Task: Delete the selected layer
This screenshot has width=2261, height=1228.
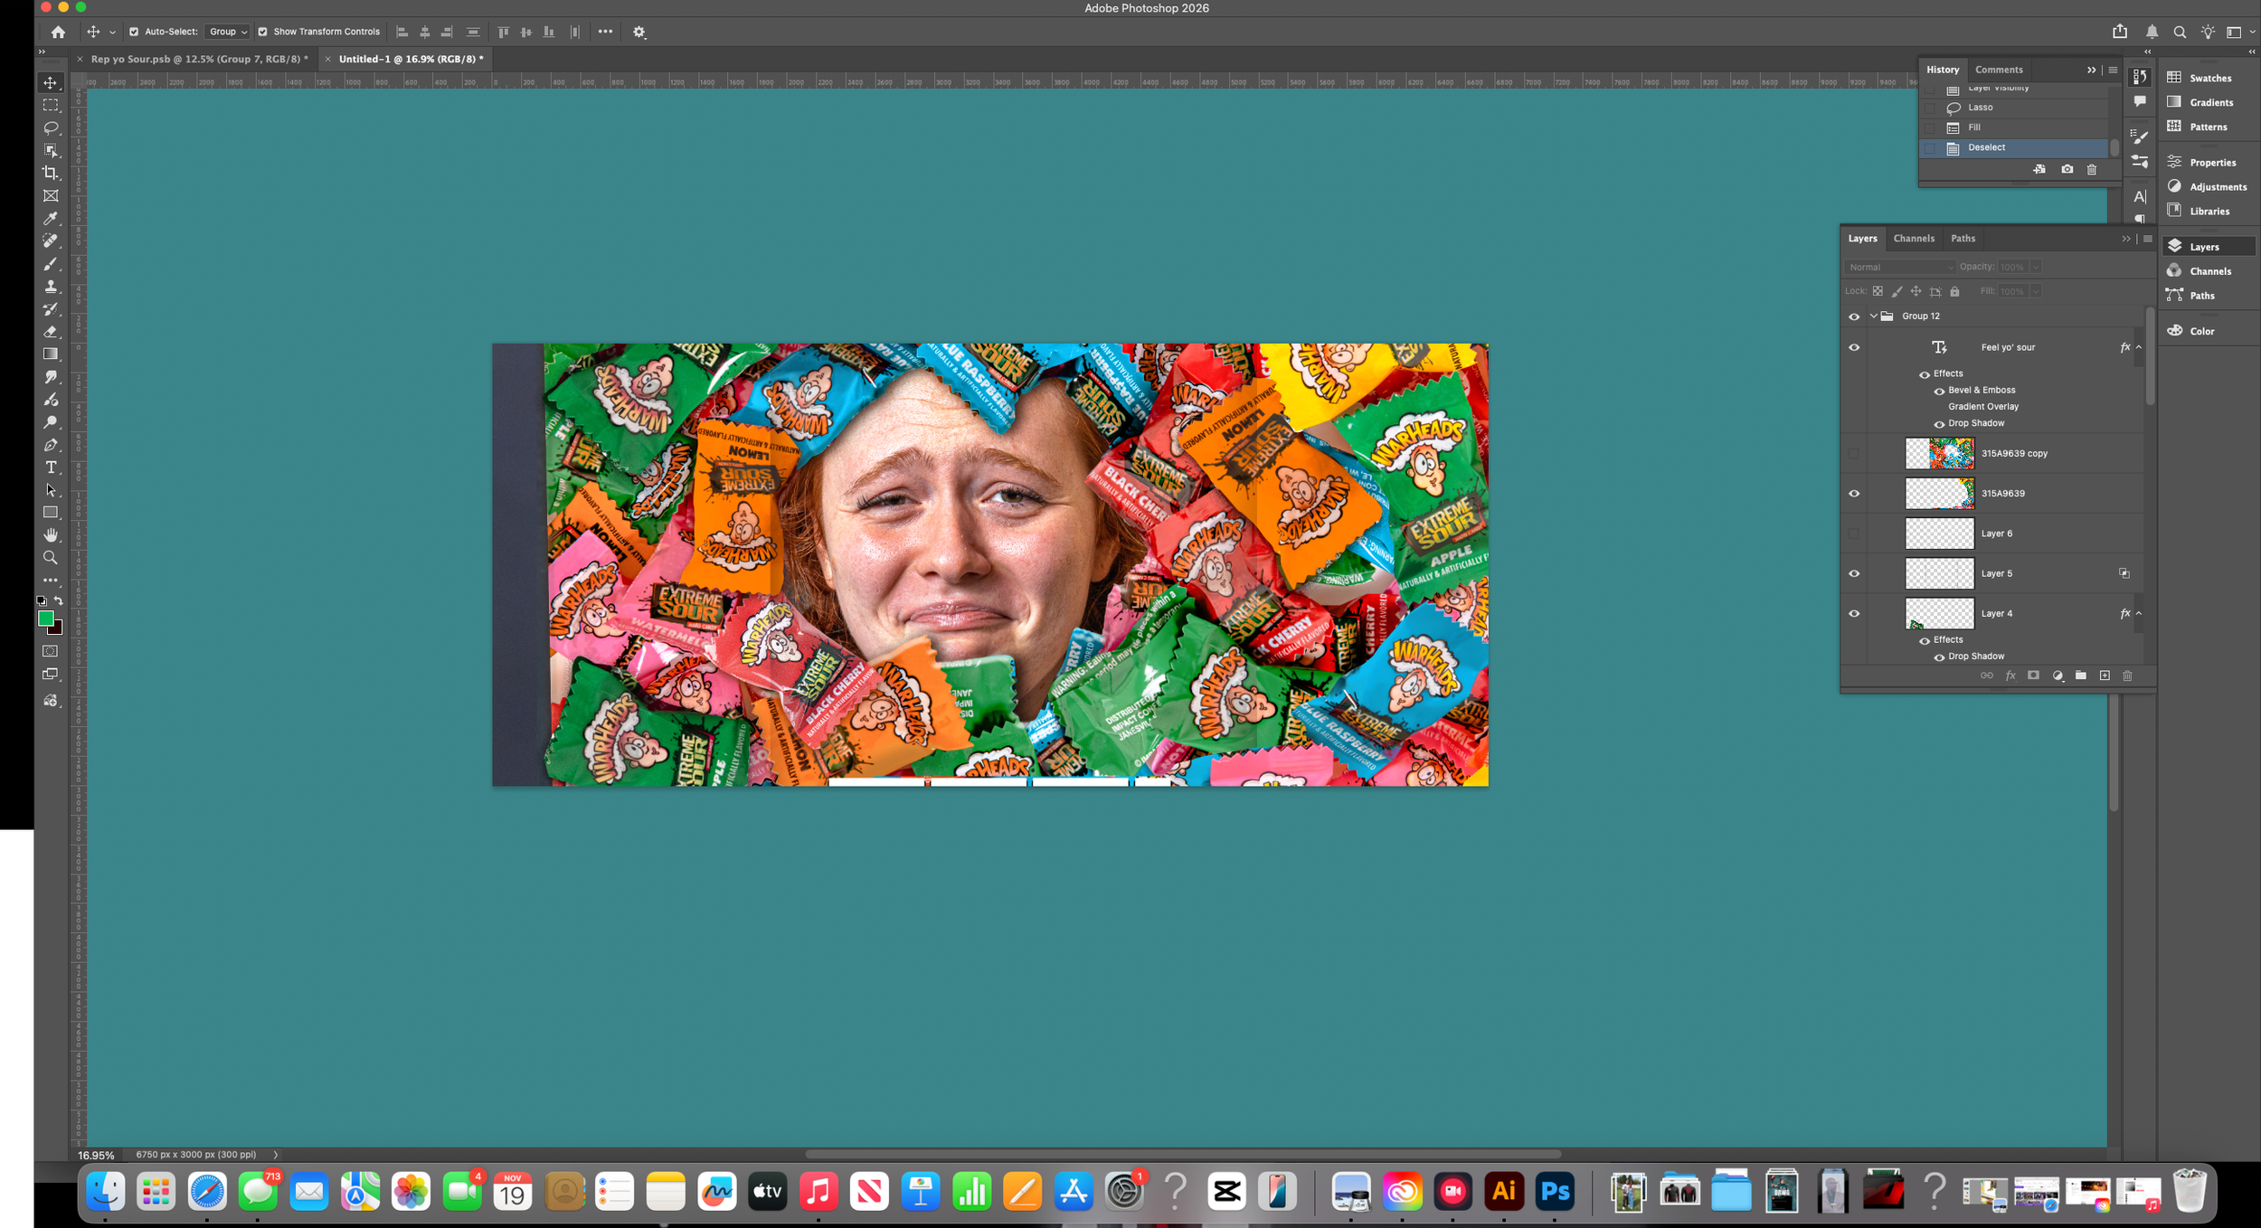Action: [x=2127, y=675]
